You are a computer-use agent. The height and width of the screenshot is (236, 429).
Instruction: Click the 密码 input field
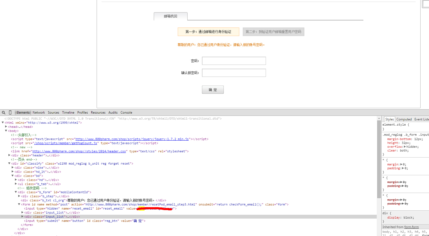234,61
